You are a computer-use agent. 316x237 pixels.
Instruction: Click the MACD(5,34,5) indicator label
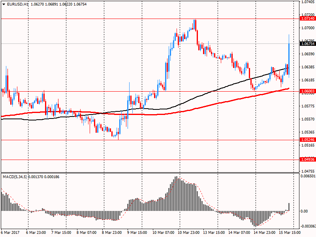15,177
